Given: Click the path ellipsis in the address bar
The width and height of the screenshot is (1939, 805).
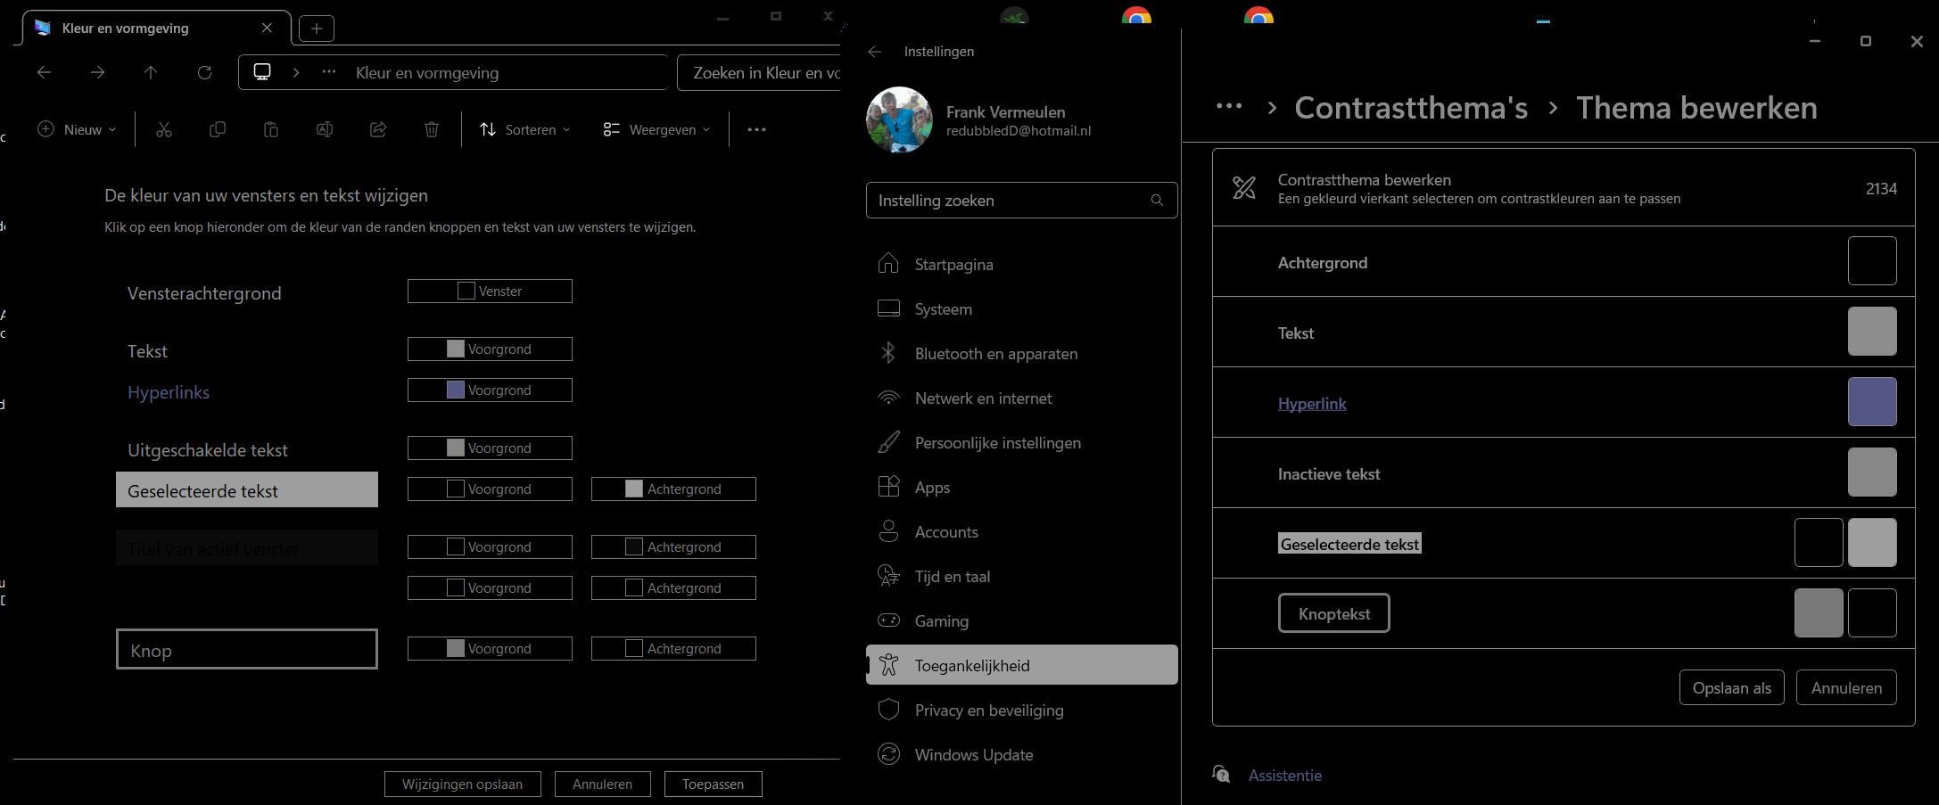Looking at the screenshot, I should click(x=329, y=72).
